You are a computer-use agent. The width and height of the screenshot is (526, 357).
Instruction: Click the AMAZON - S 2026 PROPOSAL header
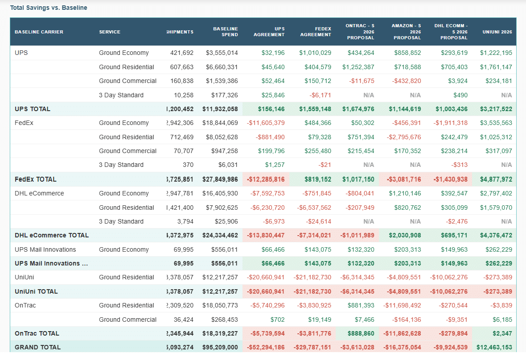coord(406,32)
